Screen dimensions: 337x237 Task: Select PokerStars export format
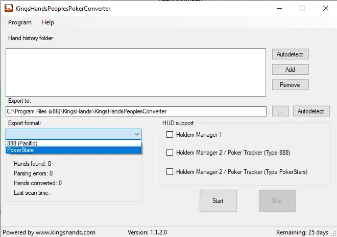click(74, 150)
